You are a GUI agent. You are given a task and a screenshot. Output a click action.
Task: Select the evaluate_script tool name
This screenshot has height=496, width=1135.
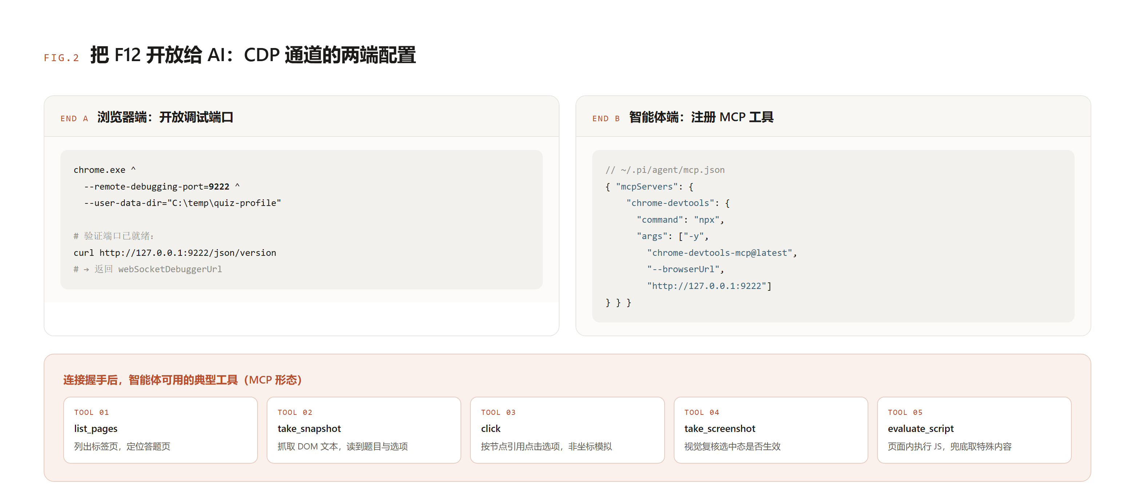point(921,429)
